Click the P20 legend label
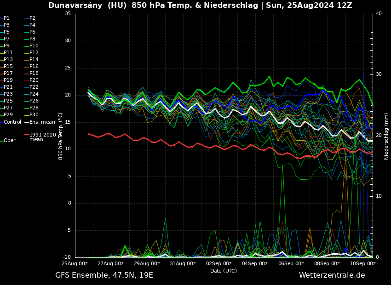The image size is (391, 285). point(34,80)
